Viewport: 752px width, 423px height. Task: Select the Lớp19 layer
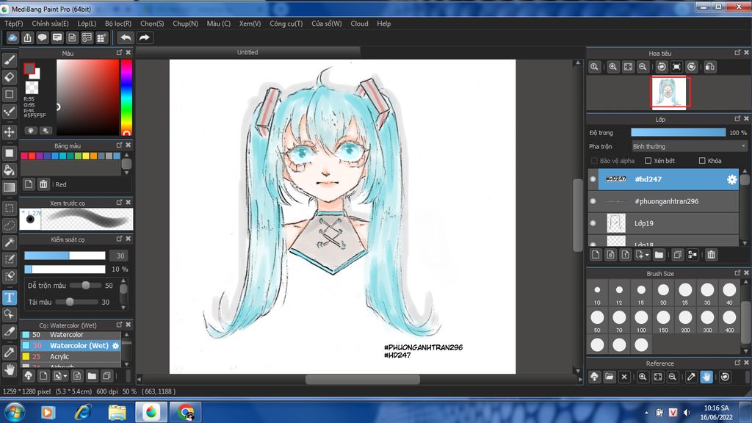pos(663,223)
